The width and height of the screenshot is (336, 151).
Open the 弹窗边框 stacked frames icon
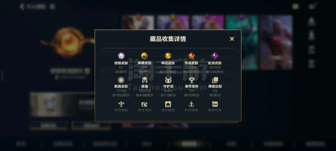pyautogui.click(x=215, y=80)
